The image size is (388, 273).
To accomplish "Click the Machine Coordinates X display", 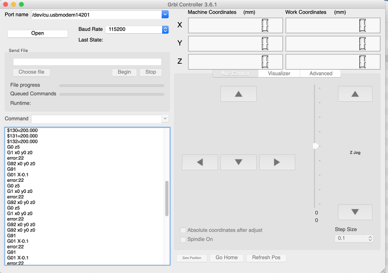I will (235, 25).
